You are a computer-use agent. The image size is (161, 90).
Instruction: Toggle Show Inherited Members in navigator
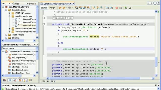pos(5,80)
